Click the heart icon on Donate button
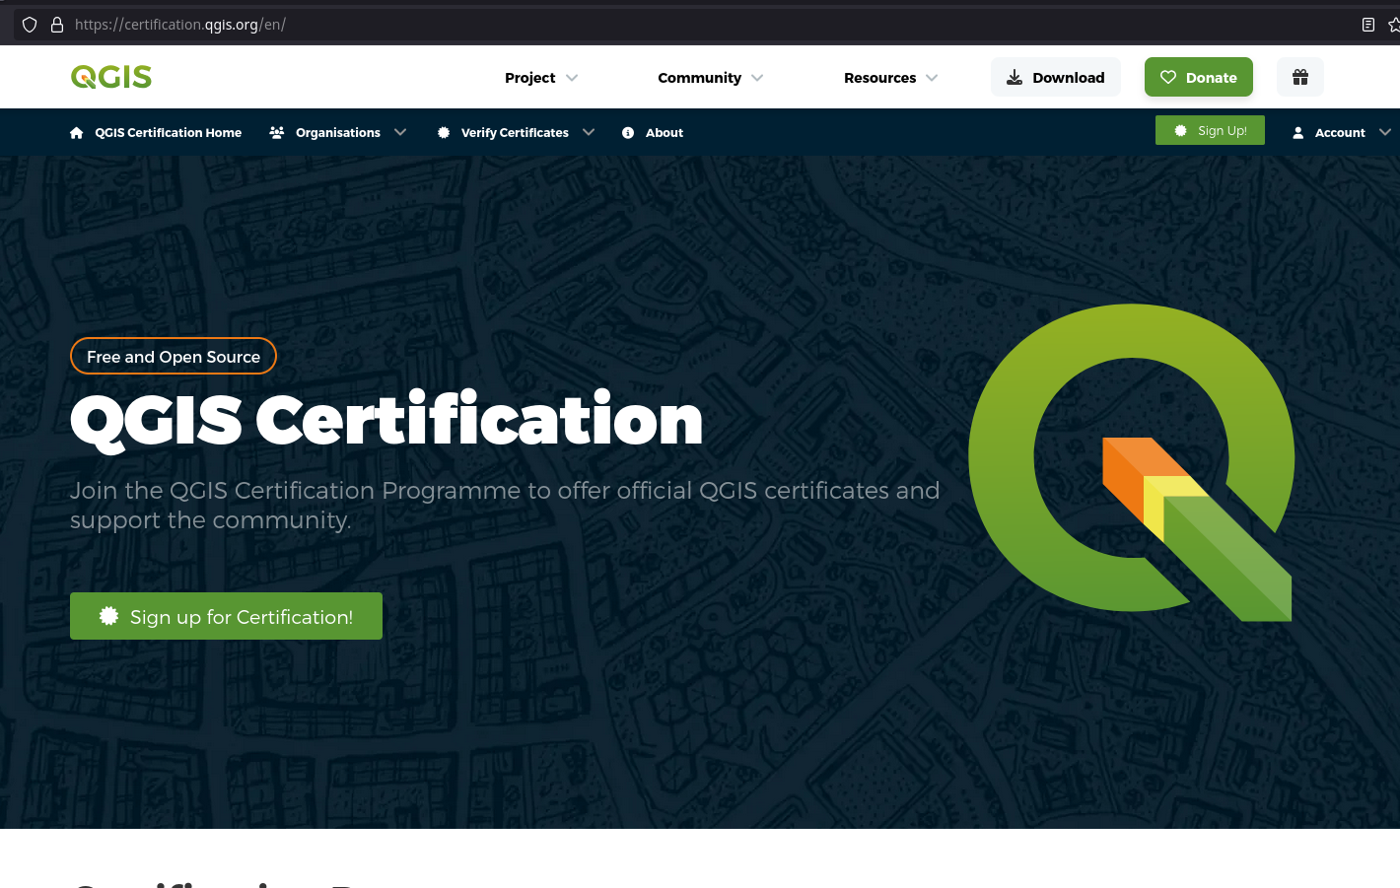The width and height of the screenshot is (1400, 888). click(1168, 77)
